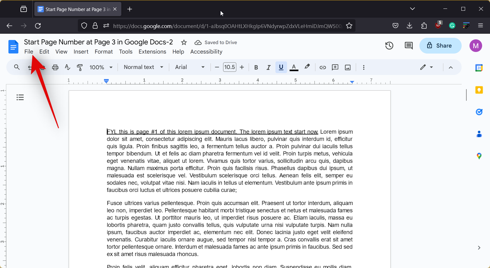Insert image using the toolbar icon
This screenshot has height=268, width=490.
pos(348,67)
